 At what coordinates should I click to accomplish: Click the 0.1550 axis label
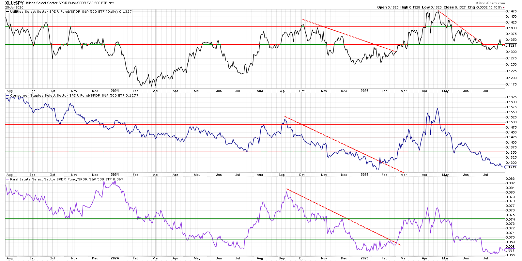coord(511,112)
